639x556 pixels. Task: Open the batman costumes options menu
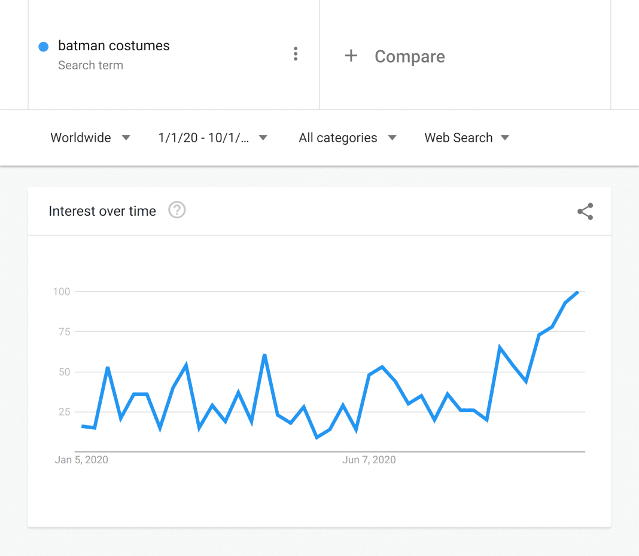pos(296,54)
